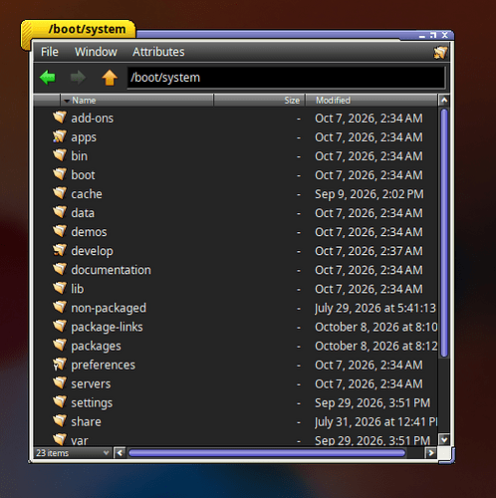Open the File menu
496x498 pixels.
[50, 52]
